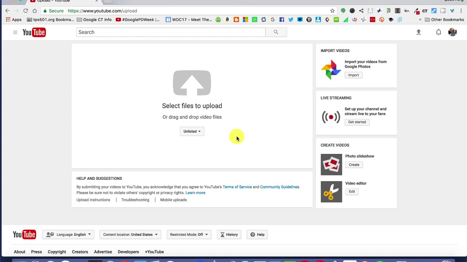
Task: Open the Twitter bird bookmark icon
Action: pos(291,20)
